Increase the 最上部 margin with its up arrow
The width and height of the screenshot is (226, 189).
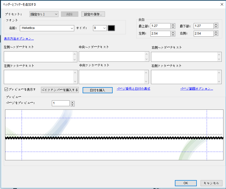pyautogui.click(x=173, y=24)
